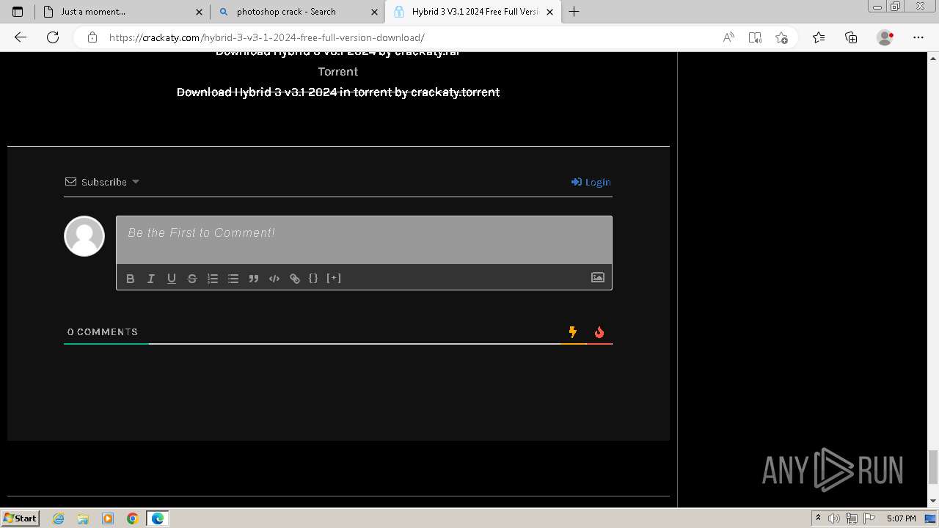Insert ordered list in comment
The height and width of the screenshot is (528, 939).
(213, 279)
